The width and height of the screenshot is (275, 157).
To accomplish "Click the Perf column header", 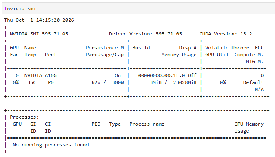I will point(51,55).
